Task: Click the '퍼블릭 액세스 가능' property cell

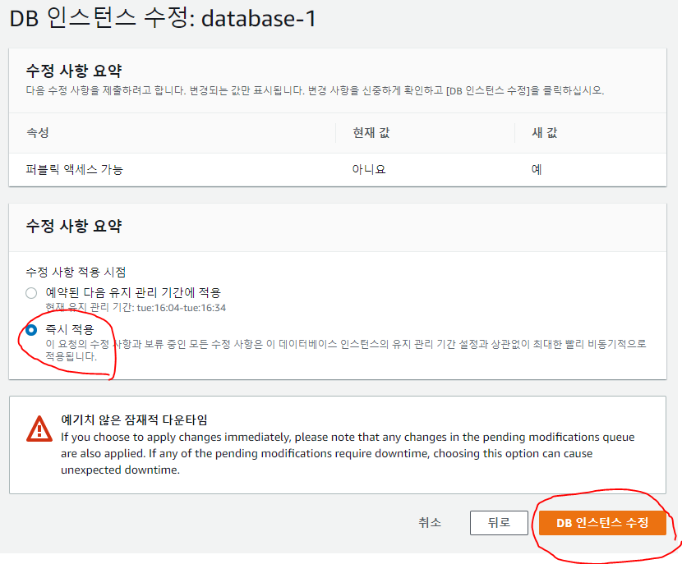Action: coord(75,169)
